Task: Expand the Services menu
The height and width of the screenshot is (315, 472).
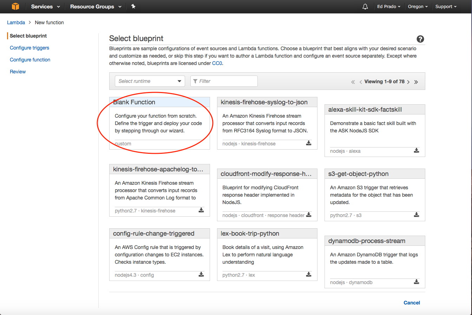Action: tap(45, 7)
